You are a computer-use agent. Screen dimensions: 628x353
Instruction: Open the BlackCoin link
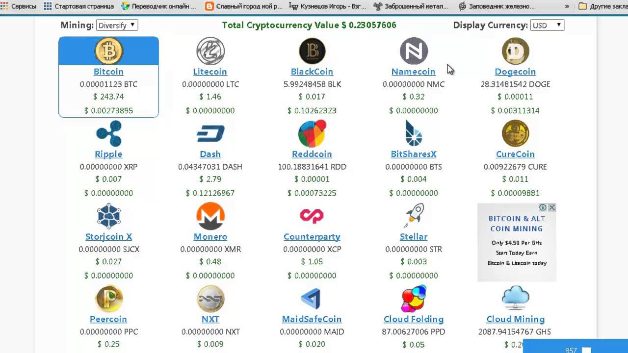[x=312, y=72]
